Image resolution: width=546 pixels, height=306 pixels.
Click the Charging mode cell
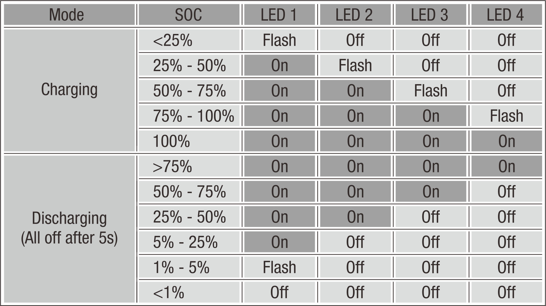click(69, 90)
